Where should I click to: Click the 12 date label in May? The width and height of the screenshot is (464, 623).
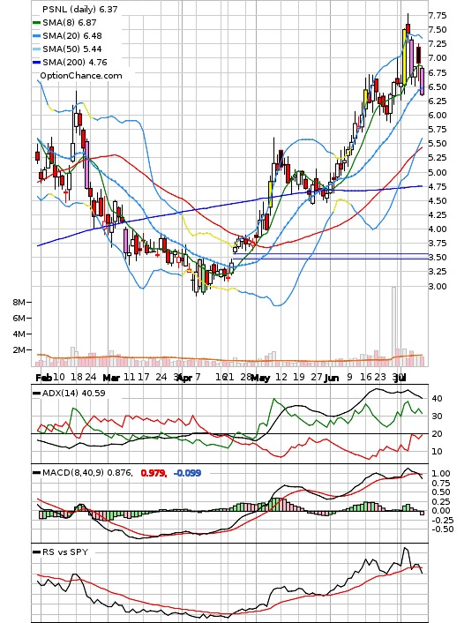point(281,377)
